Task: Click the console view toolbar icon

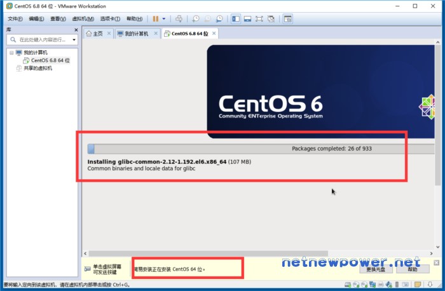Action: coord(288,18)
